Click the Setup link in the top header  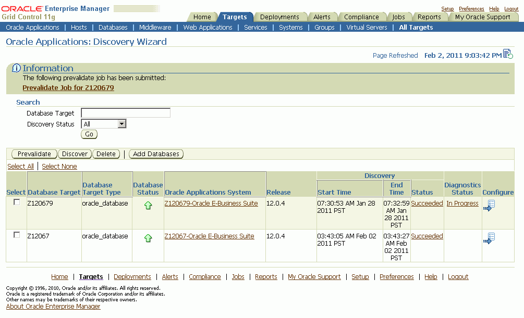point(447,9)
